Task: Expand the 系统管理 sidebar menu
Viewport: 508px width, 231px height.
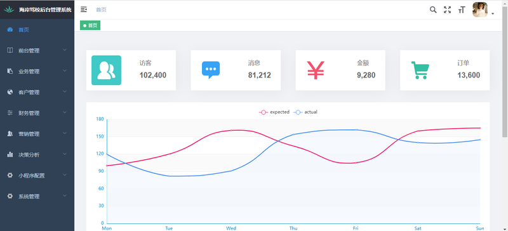Action: tap(37, 196)
